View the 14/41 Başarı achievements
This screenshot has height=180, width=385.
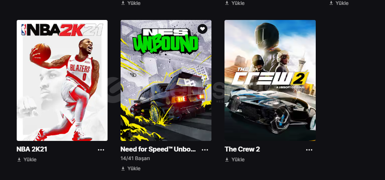tap(135, 158)
